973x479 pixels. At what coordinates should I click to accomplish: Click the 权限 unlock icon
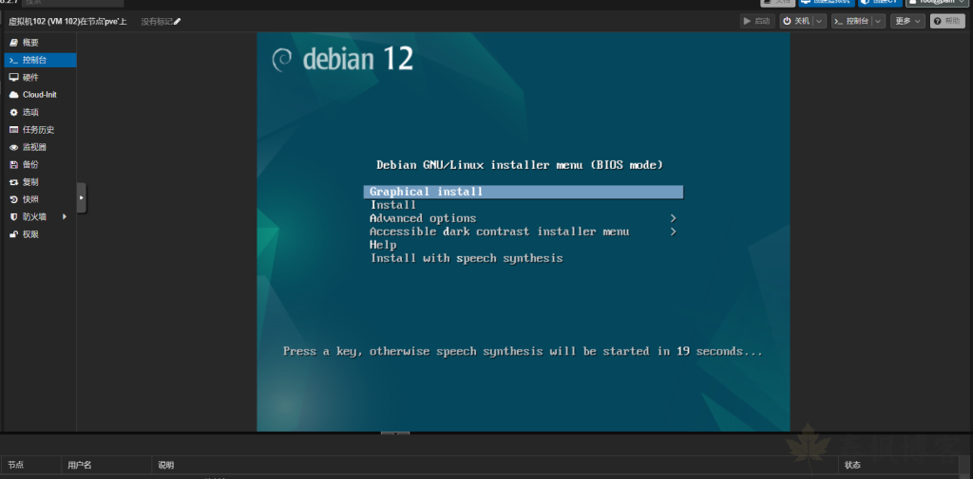pyautogui.click(x=13, y=234)
